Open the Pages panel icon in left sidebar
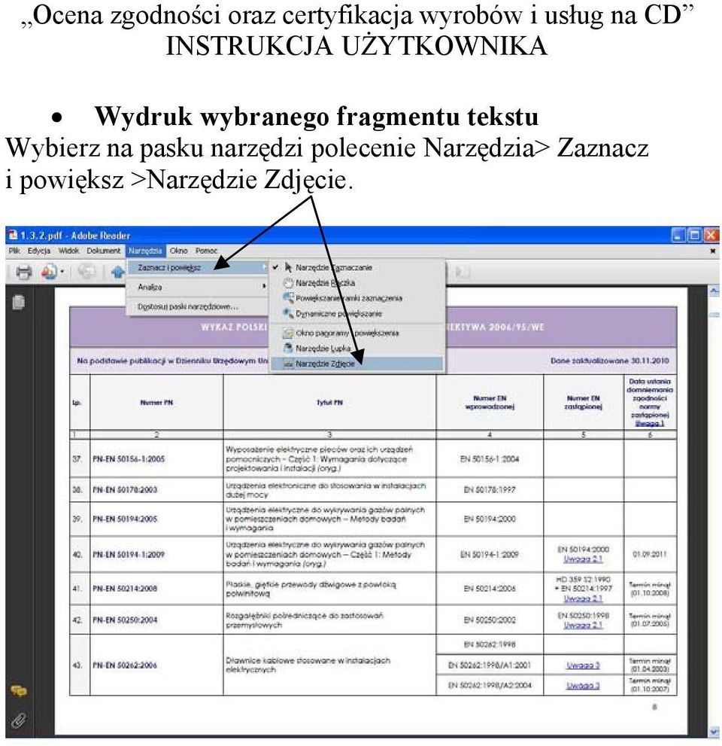 (x=19, y=302)
